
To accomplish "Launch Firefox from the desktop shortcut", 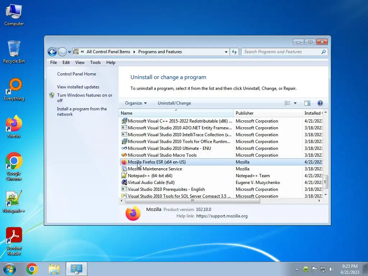I will (x=14, y=127).
